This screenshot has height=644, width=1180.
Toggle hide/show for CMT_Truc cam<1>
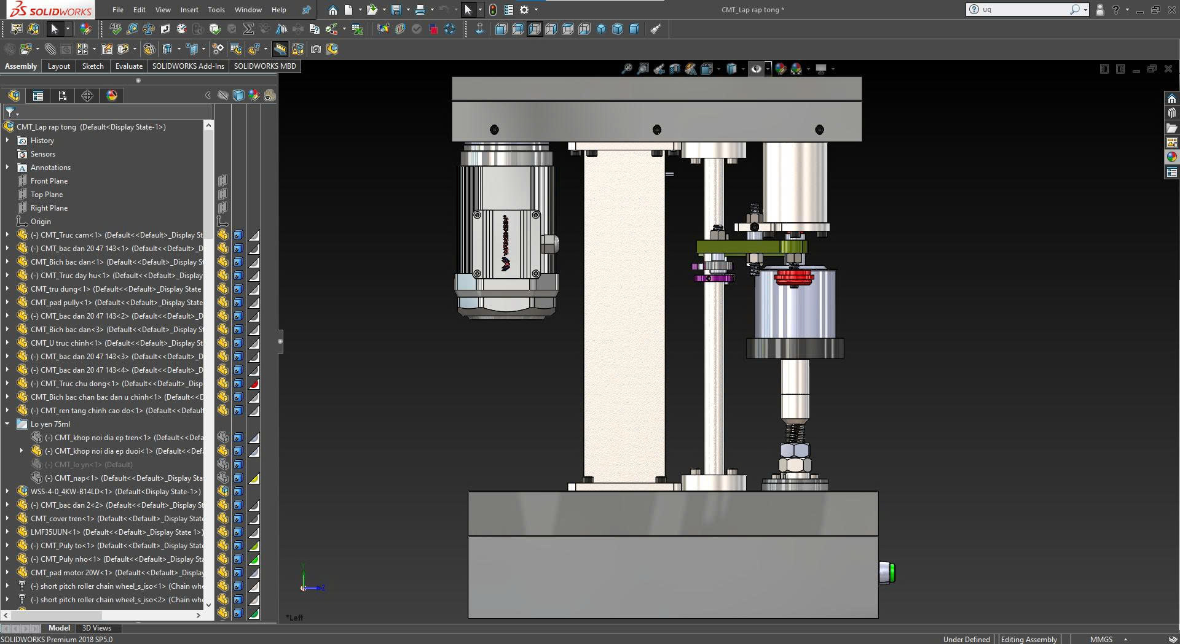click(x=222, y=235)
